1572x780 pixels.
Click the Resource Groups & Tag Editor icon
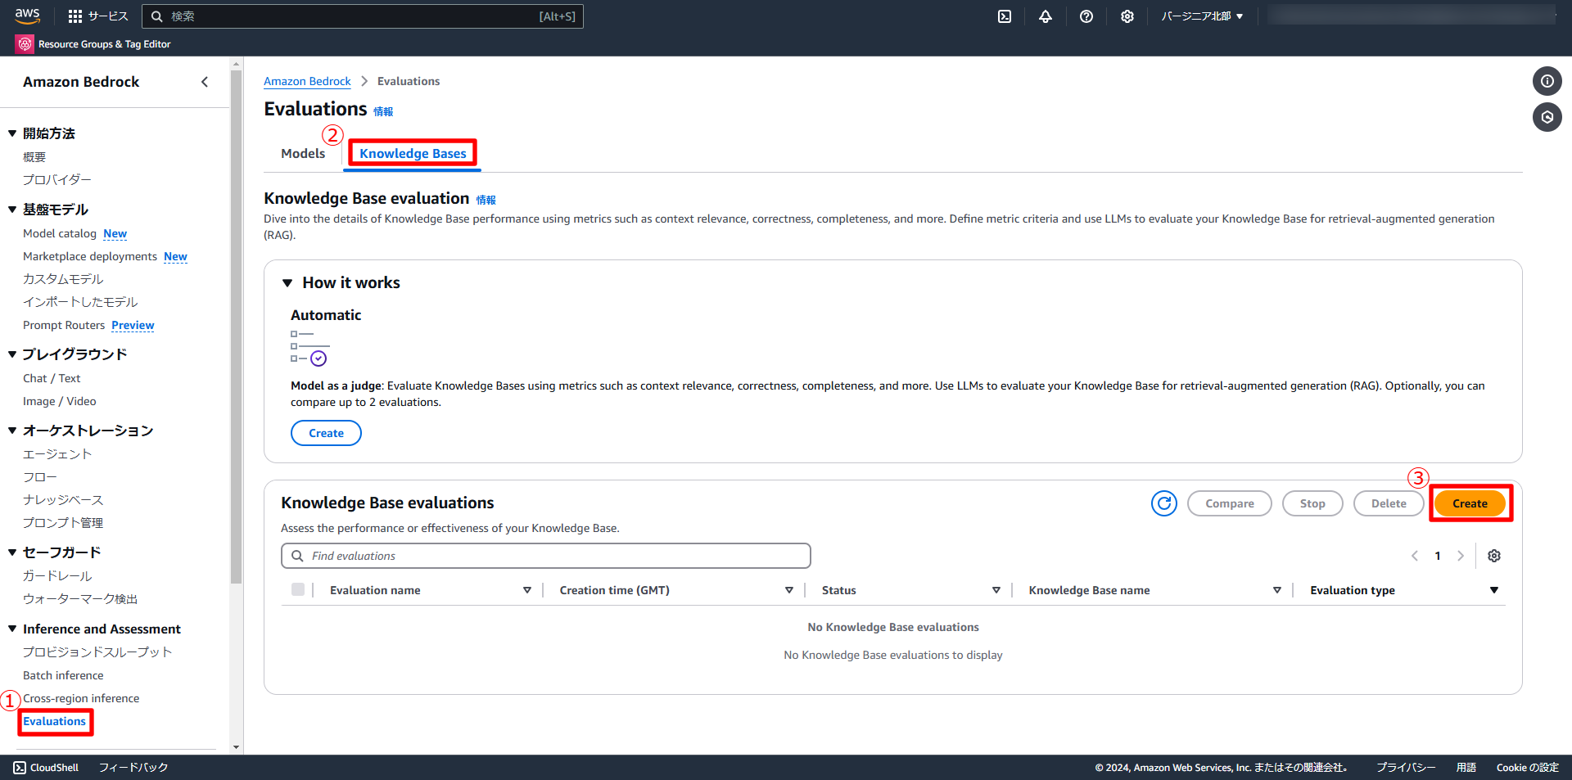[x=25, y=44]
